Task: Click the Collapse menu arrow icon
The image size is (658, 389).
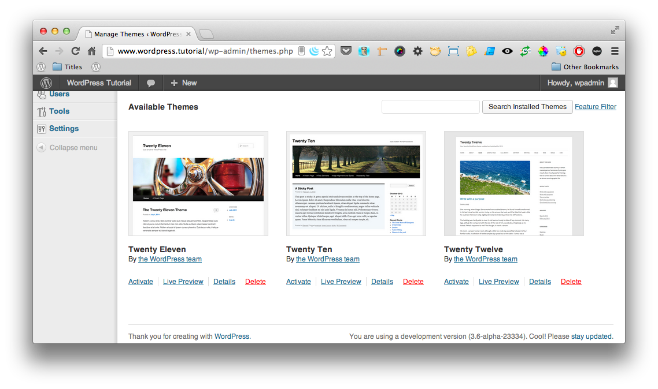Action: pos(41,147)
